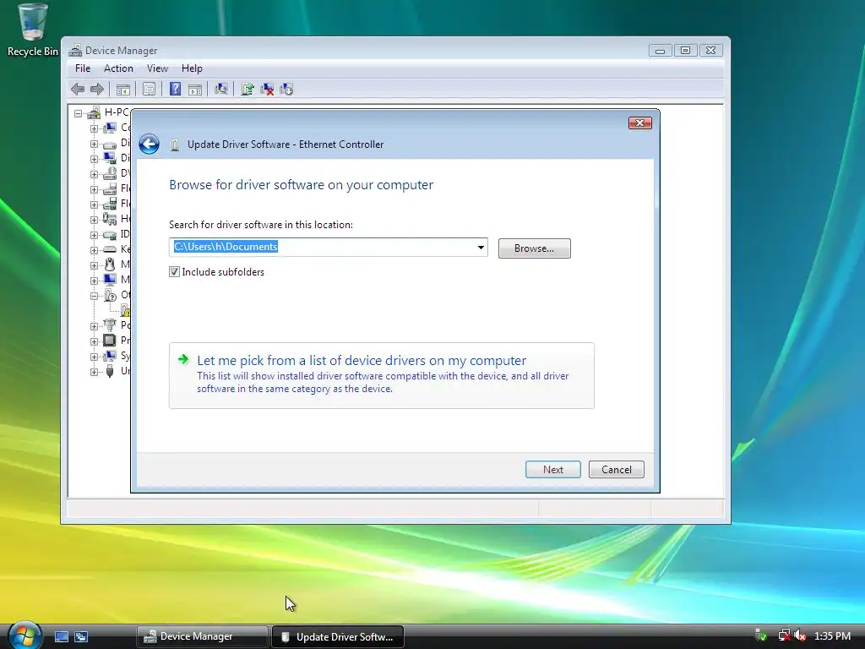The image size is (865, 649).
Task: Click the Back arrow in Device Manager toolbar
Action: tap(78, 89)
